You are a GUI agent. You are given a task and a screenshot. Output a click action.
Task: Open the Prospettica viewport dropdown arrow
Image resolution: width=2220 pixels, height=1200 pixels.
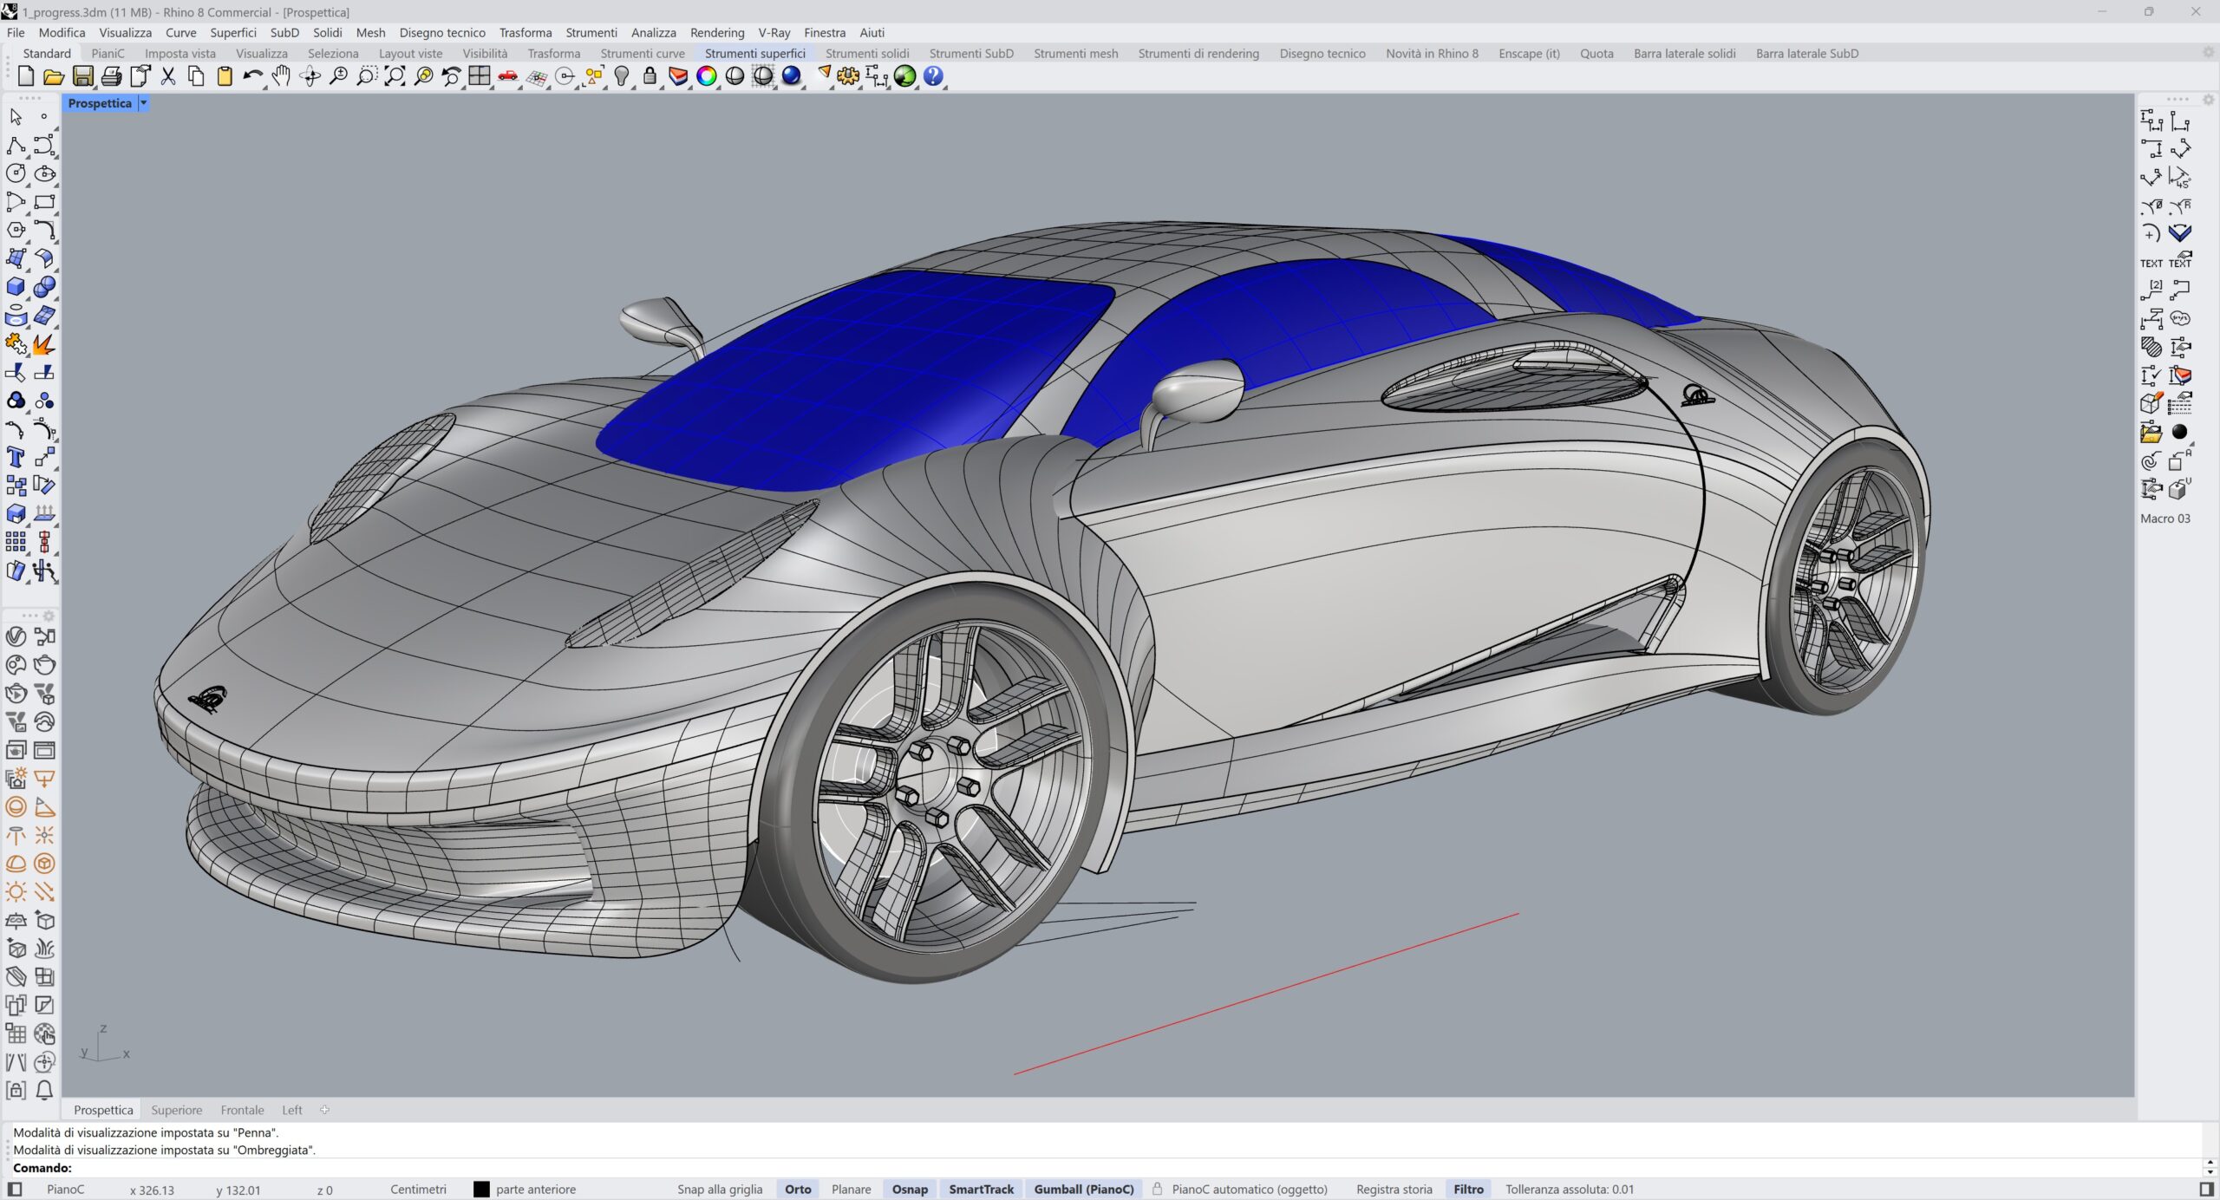click(144, 103)
